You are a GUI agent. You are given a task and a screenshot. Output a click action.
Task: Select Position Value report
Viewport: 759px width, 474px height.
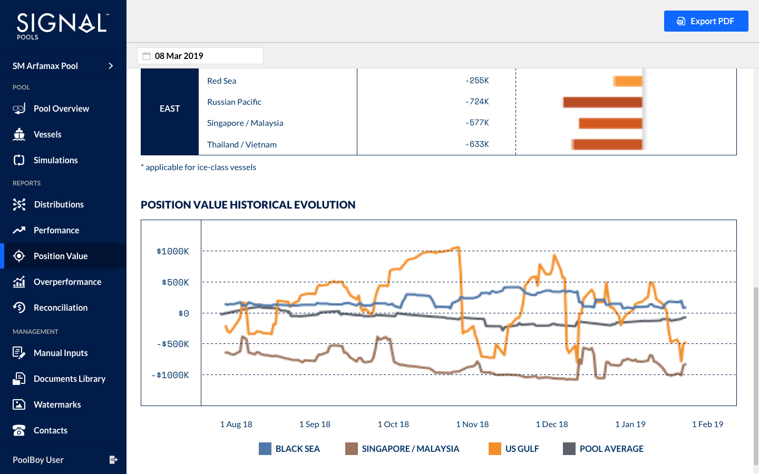pyautogui.click(x=63, y=256)
